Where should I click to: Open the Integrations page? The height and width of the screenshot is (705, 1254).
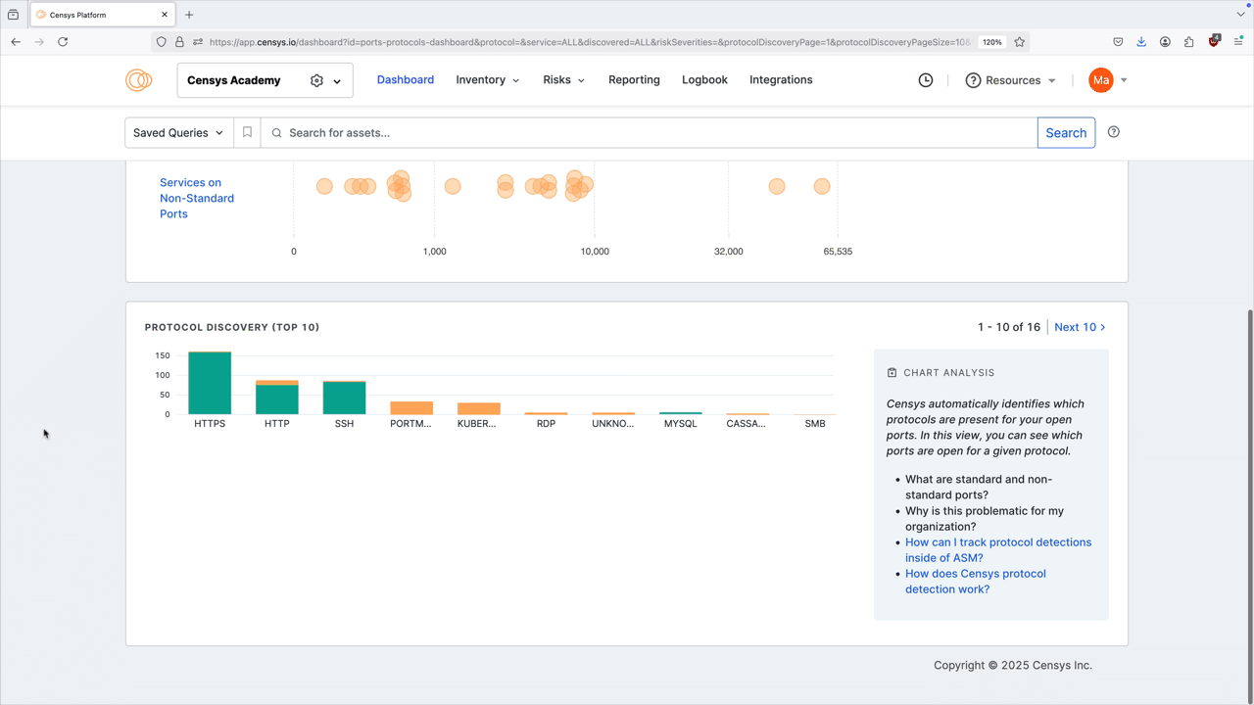click(781, 80)
